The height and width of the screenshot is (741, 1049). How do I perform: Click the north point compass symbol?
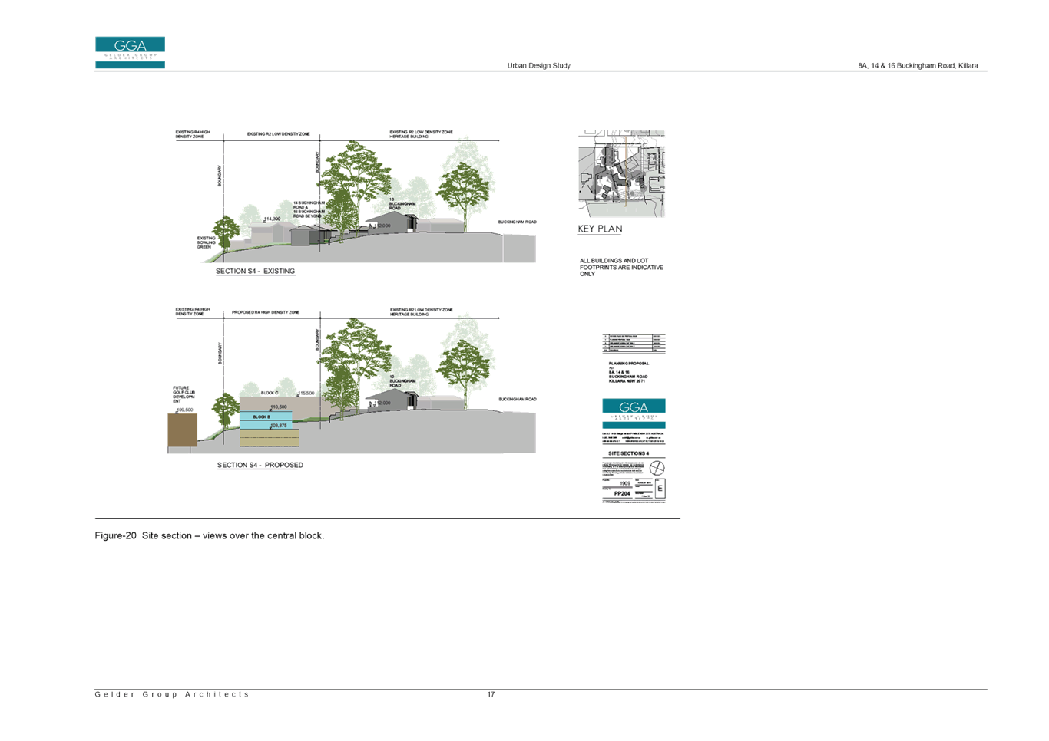(657, 467)
